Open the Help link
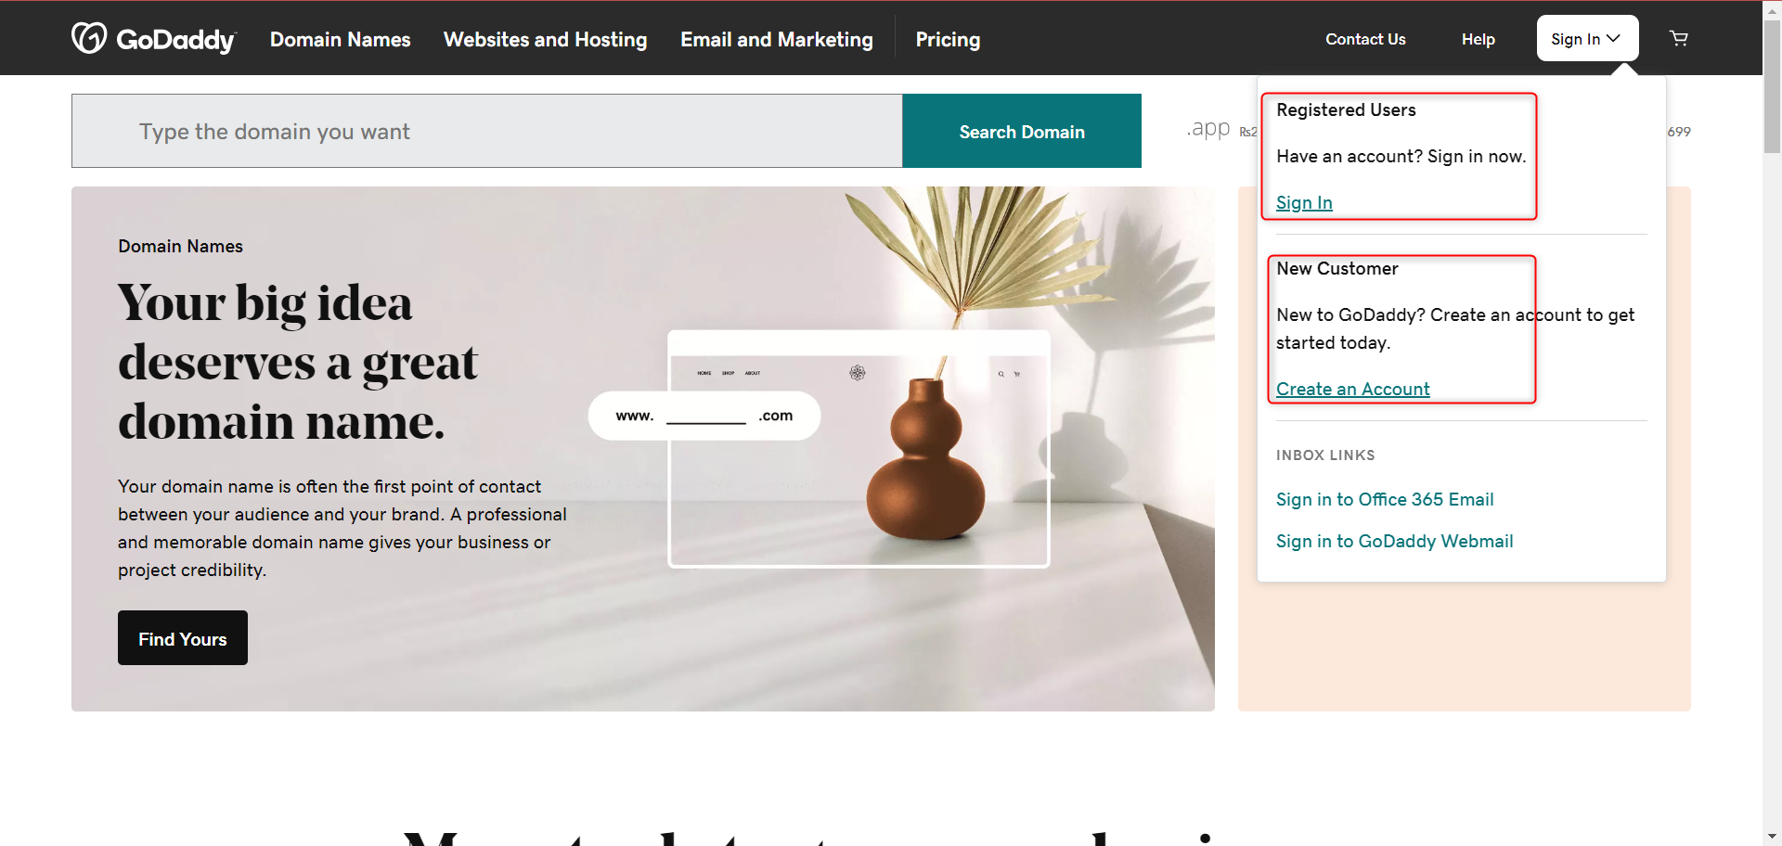The width and height of the screenshot is (1782, 846). click(1478, 39)
